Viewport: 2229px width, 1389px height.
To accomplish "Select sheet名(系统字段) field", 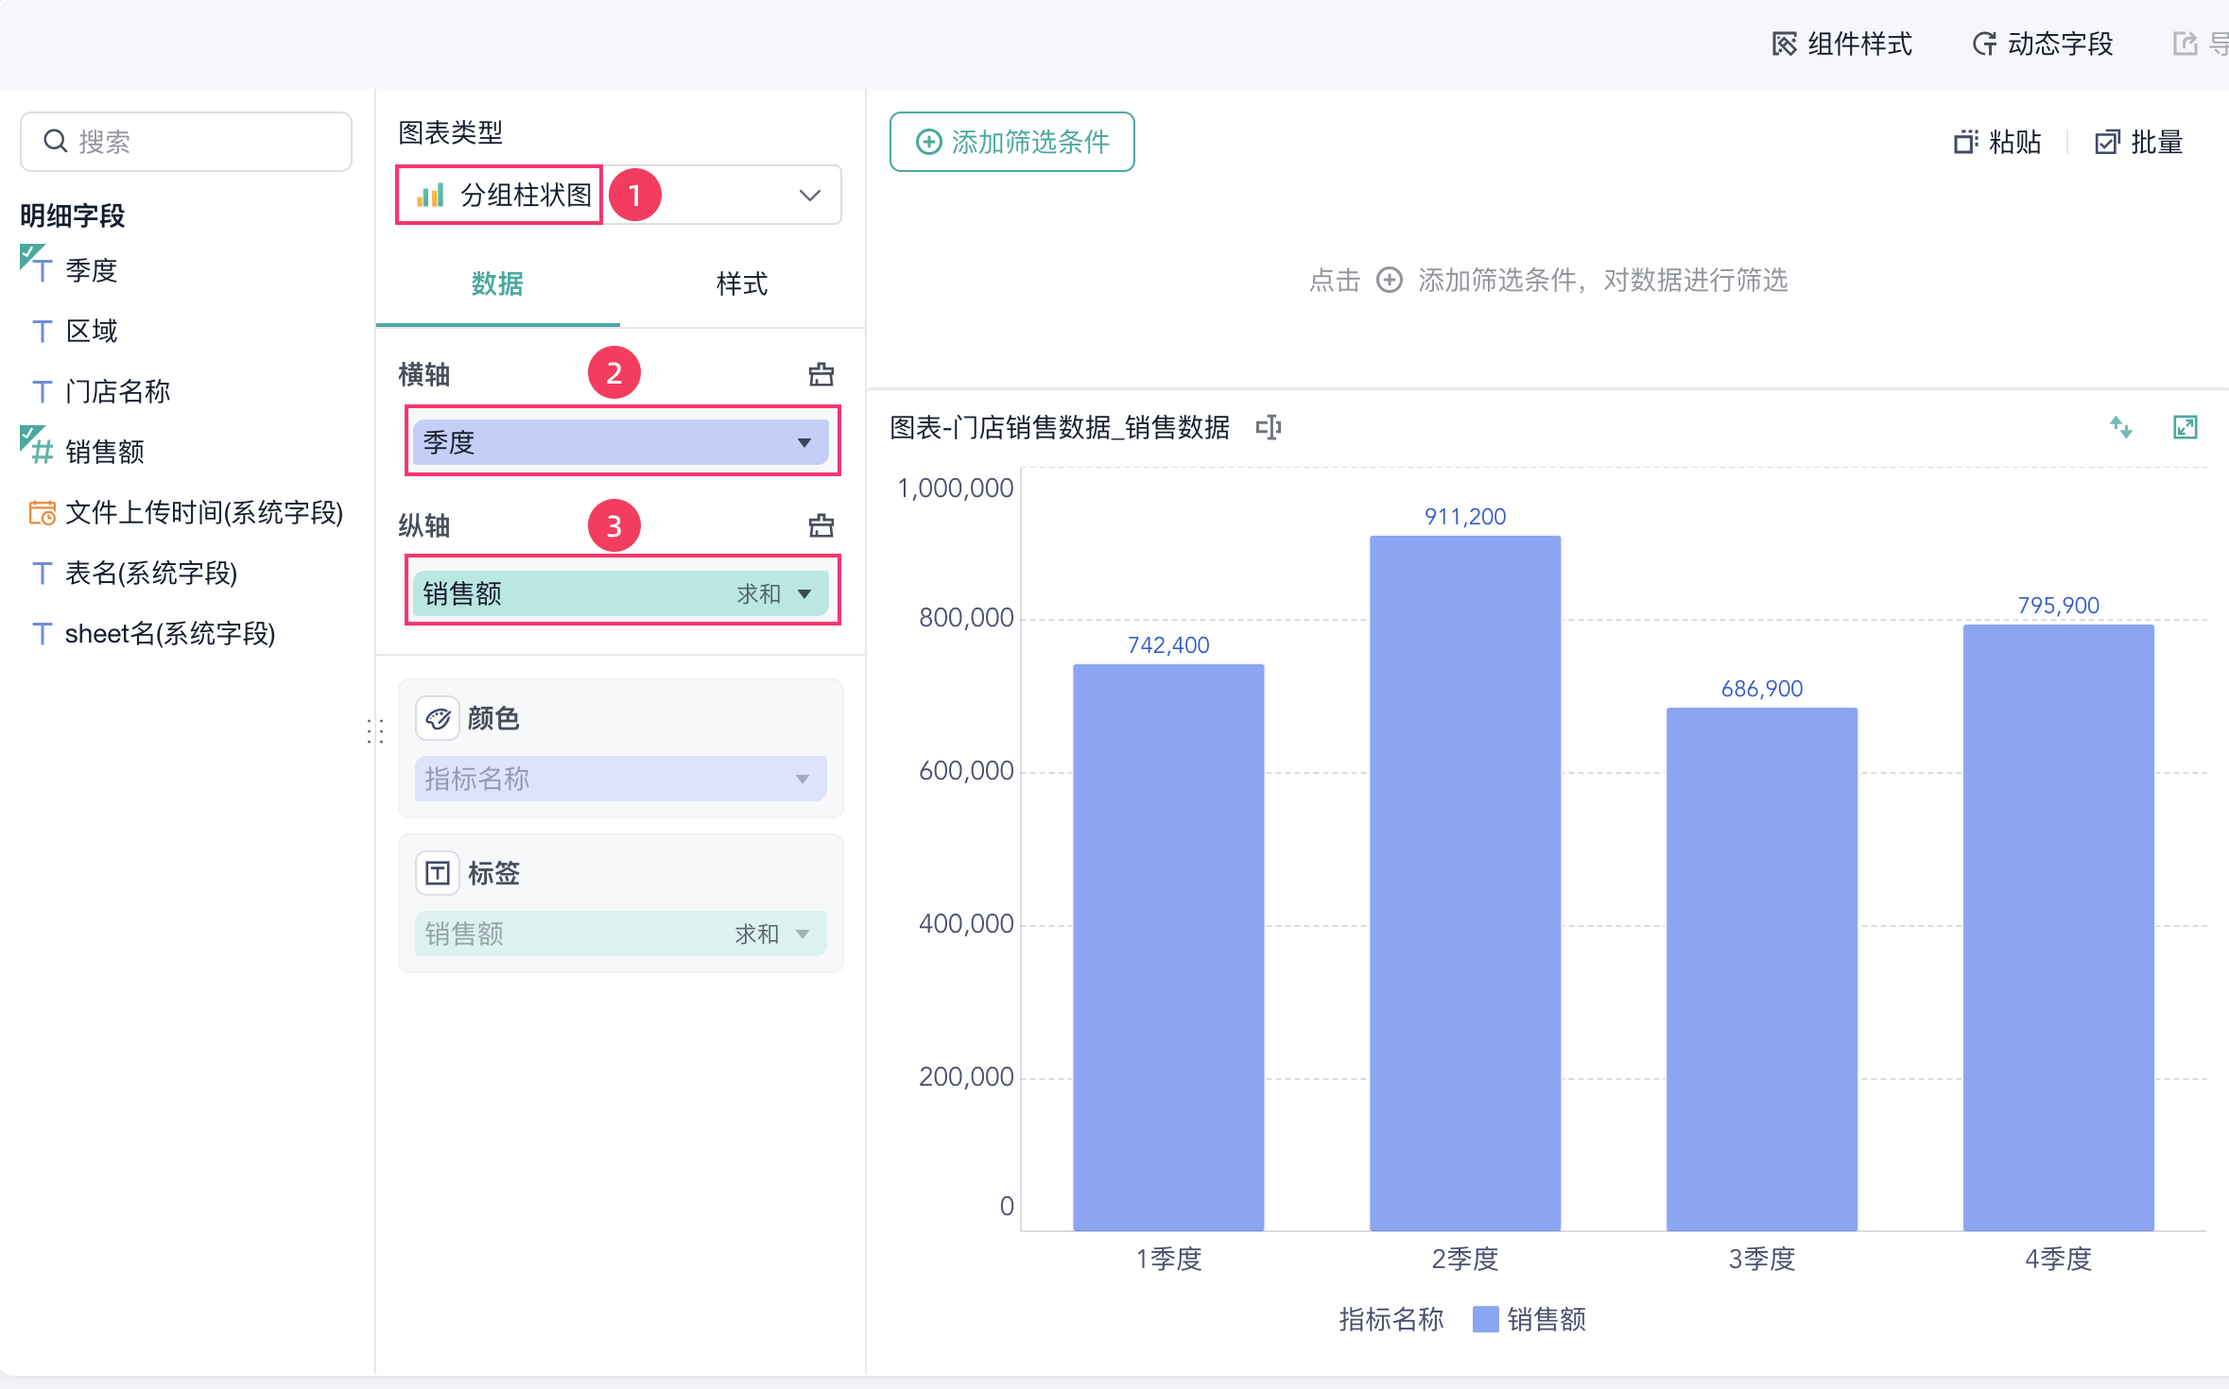I will coord(169,633).
